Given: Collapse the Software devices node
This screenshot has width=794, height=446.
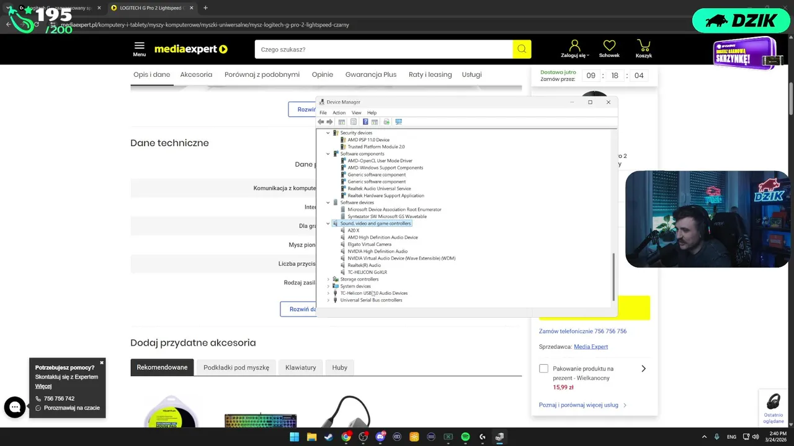Looking at the screenshot, I should tap(328, 203).
